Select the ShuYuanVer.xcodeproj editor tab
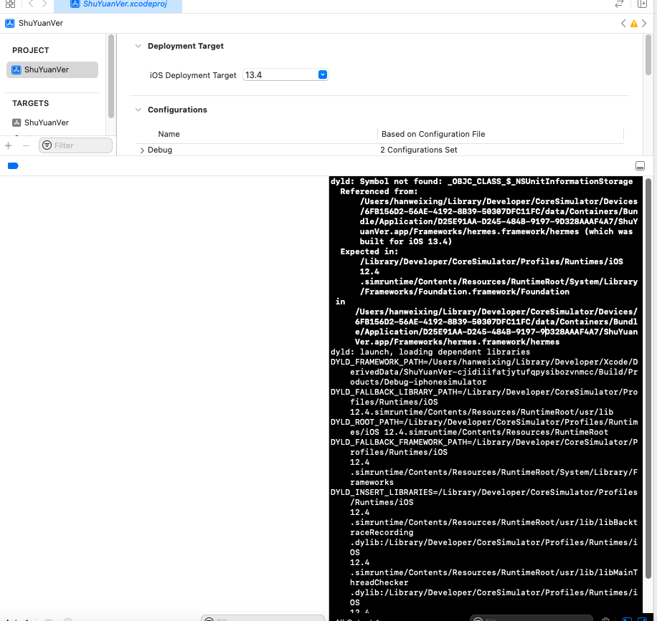This screenshot has width=657, height=621. click(x=118, y=4)
